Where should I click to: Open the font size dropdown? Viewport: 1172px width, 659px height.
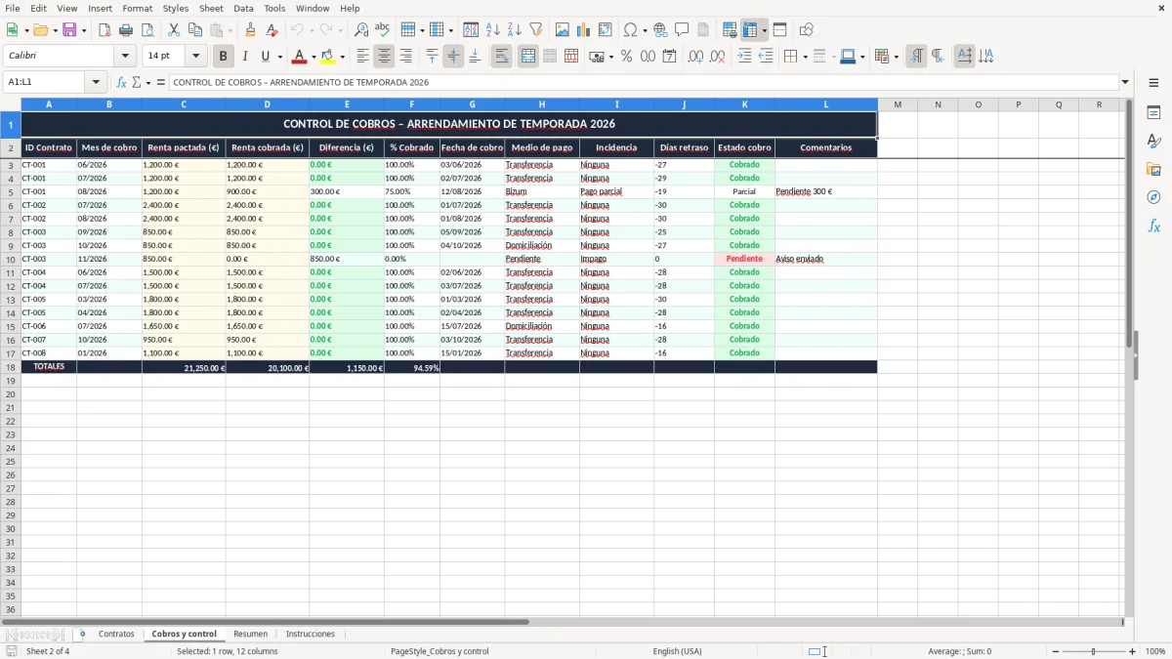pos(195,57)
